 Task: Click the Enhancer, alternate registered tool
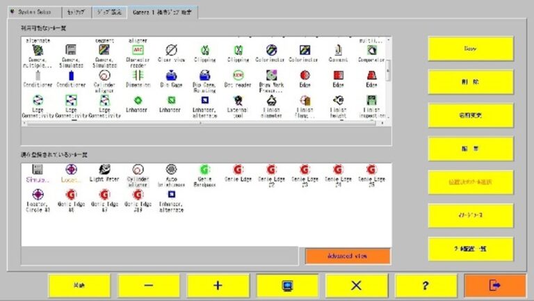[171, 195]
